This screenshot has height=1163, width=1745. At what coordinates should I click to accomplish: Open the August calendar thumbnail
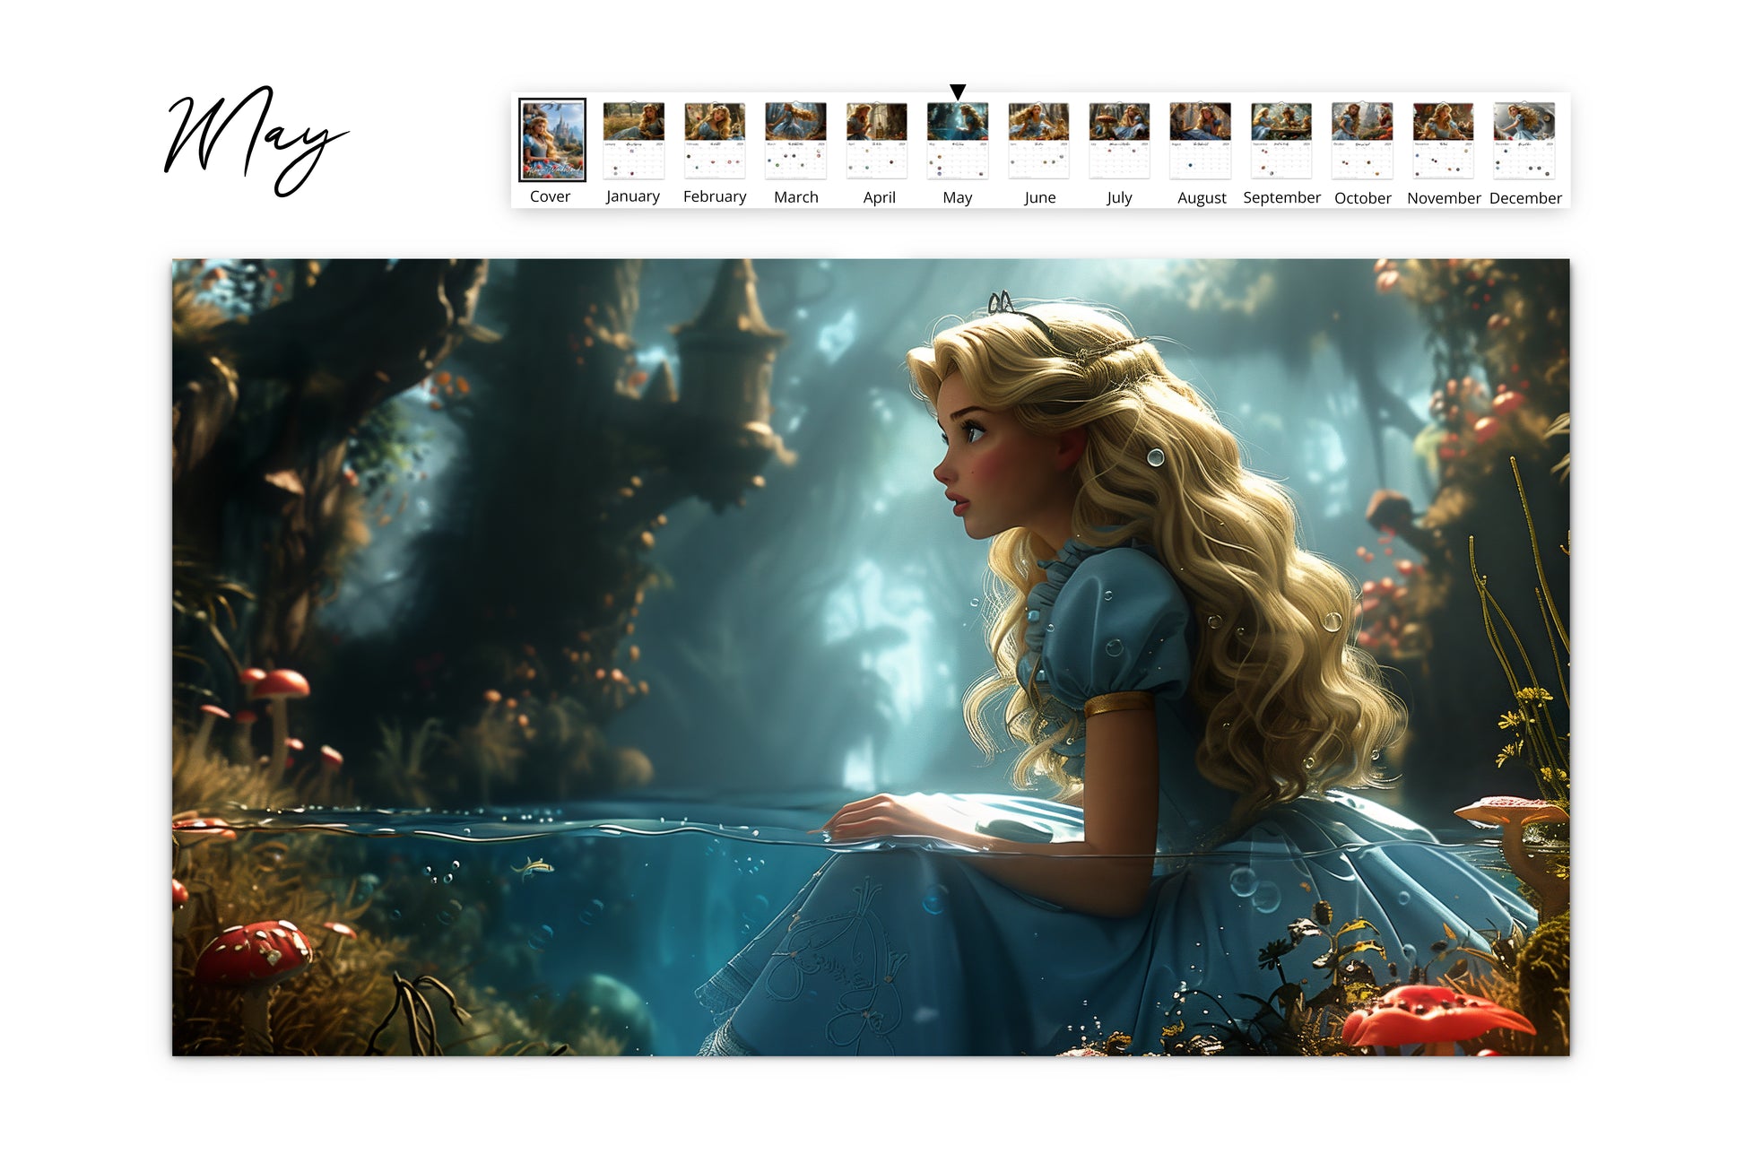coord(1200,141)
